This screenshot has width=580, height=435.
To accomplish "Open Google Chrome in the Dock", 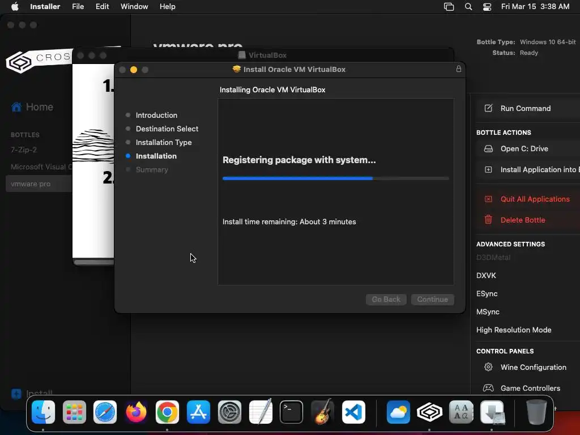I will coord(167,412).
